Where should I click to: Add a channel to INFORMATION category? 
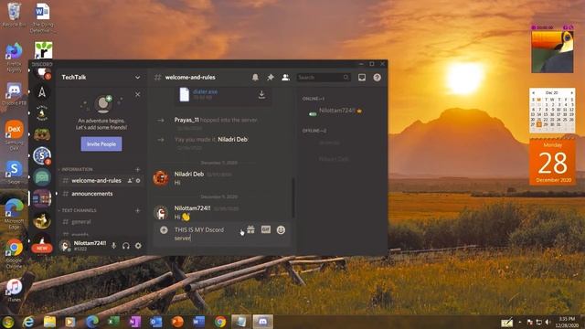point(138,169)
